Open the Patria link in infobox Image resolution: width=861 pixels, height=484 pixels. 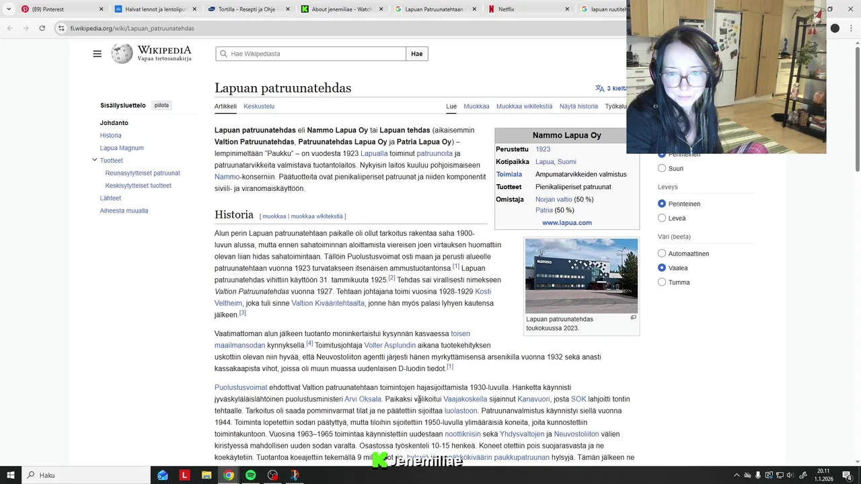coord(544,210)
